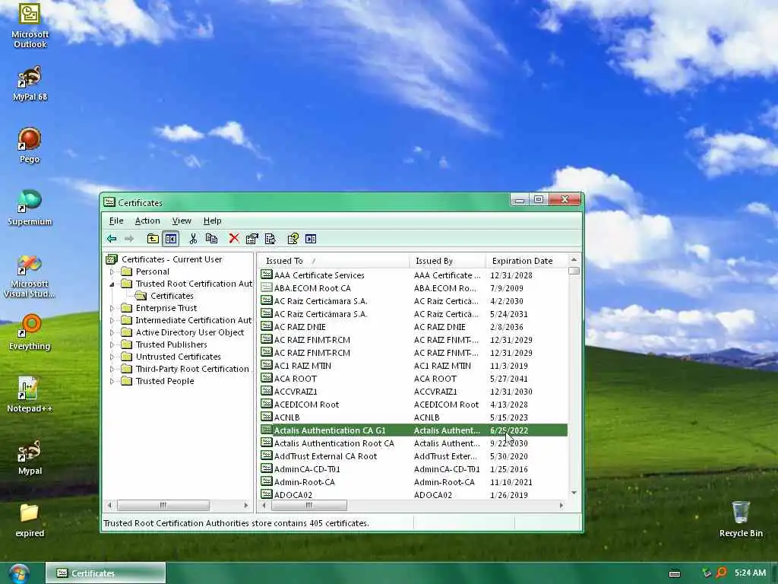Open the Recycle Bin
Image resolution: width=778 pixels, height=584 pixels.
[x=741, y=519]
